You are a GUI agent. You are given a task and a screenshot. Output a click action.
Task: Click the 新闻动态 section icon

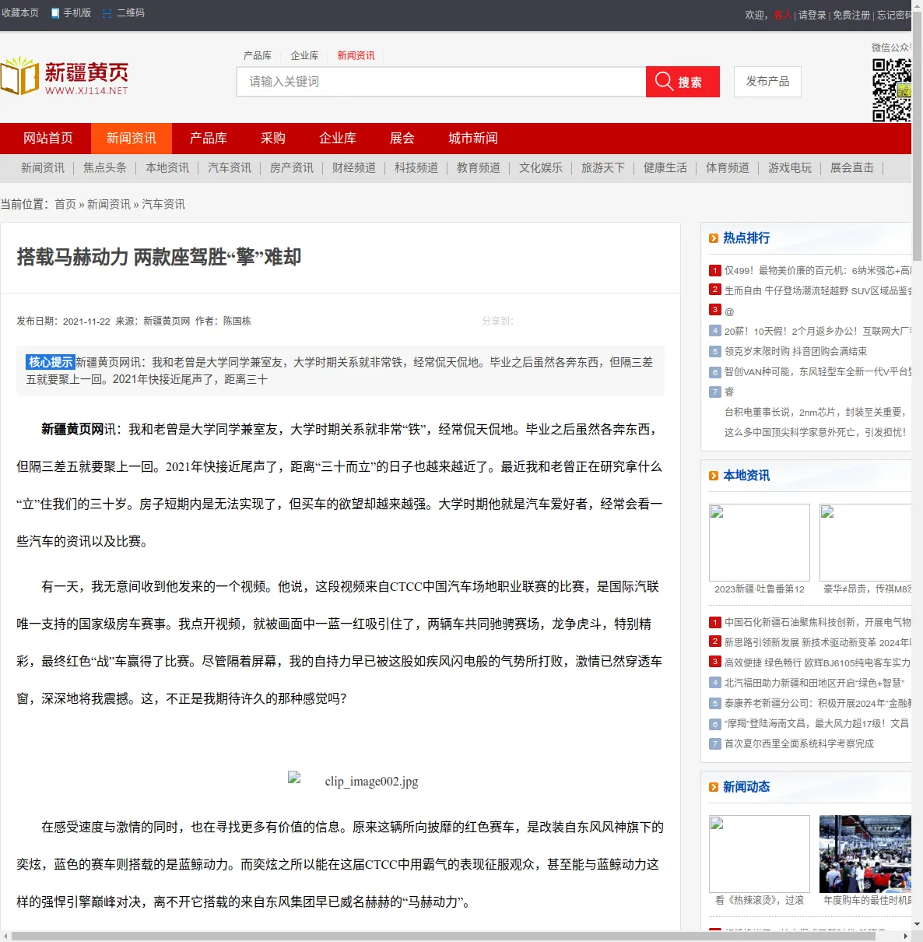coord(714,787)
